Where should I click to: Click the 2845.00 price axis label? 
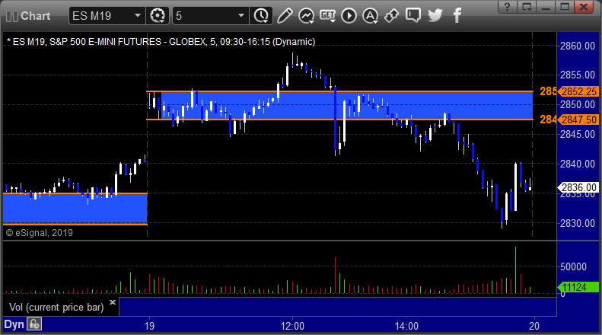[578, 134]
